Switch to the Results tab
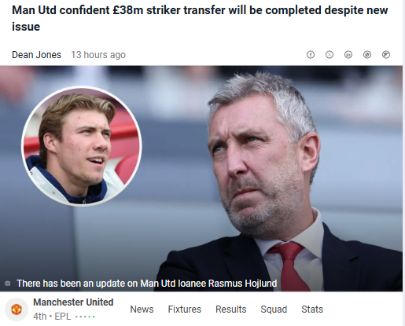This screenshot has width=405, height=326. [231, 310]
